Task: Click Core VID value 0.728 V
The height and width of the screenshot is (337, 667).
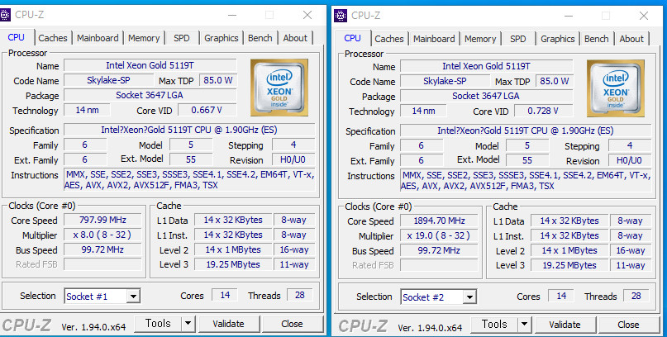Action: pos(543,111)
